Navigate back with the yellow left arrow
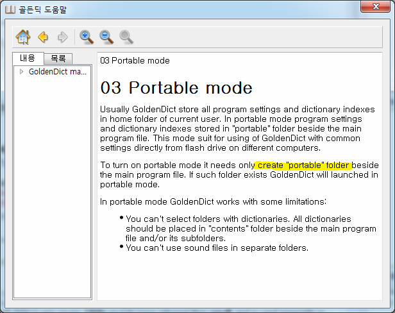This screenshot has width=395, height=313. pos(43,37)
